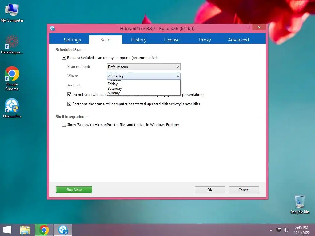
Task: Choose Saturday in the When list
Action: tap(143, 88)
